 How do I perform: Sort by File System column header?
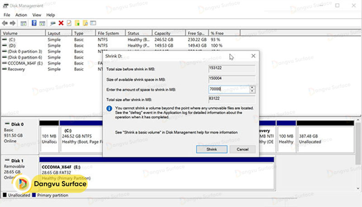[x=110, y=33]
